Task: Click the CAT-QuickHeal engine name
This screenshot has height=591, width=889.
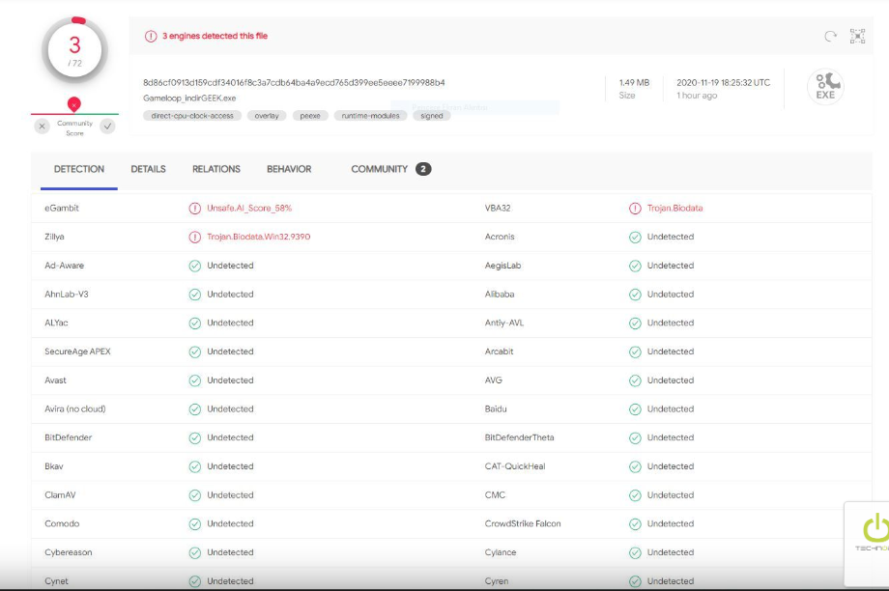Action: [x=515, y=466]
